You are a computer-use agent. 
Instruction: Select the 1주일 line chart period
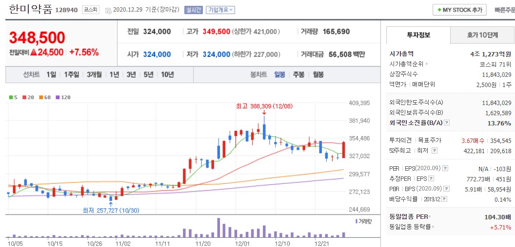[72, 75]
